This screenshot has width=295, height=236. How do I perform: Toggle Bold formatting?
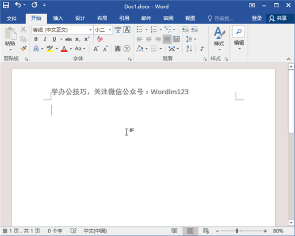[36, 39]
